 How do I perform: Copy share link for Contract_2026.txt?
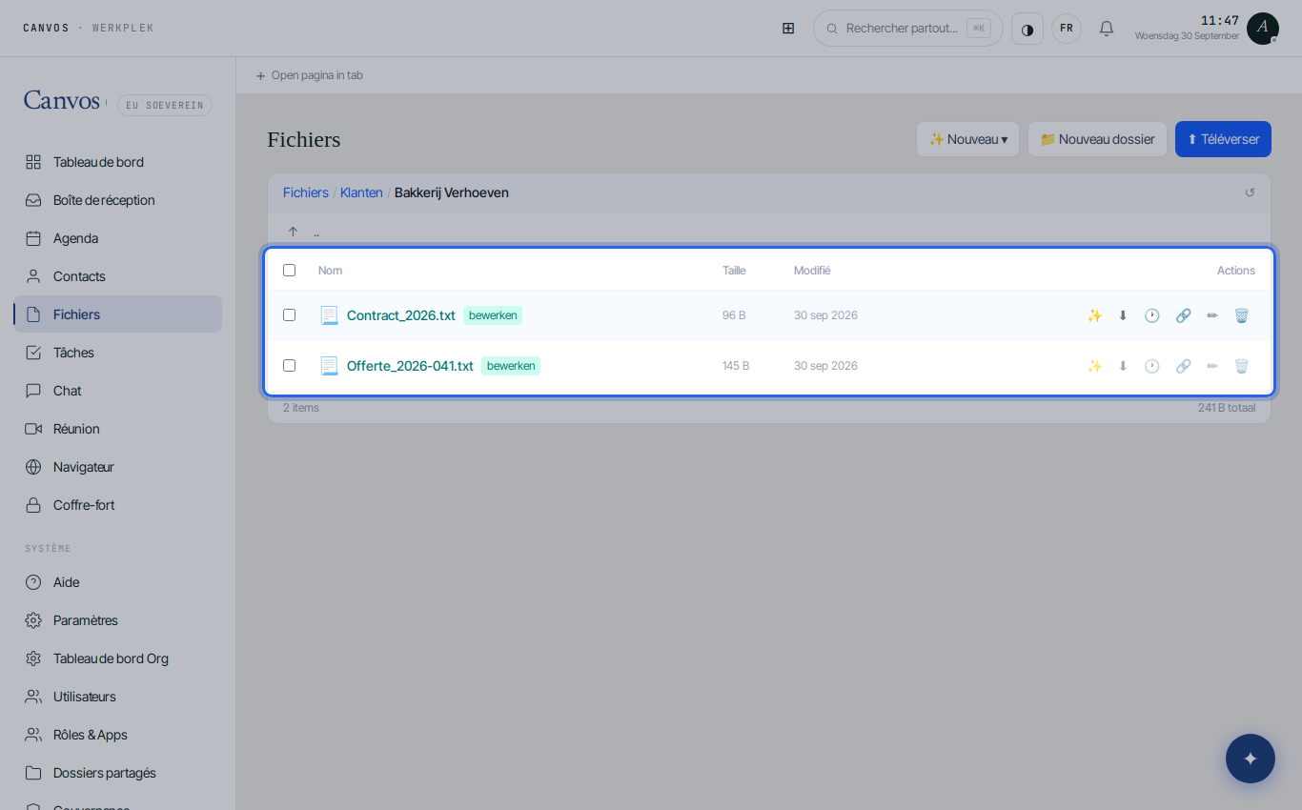pos(1183,315)
